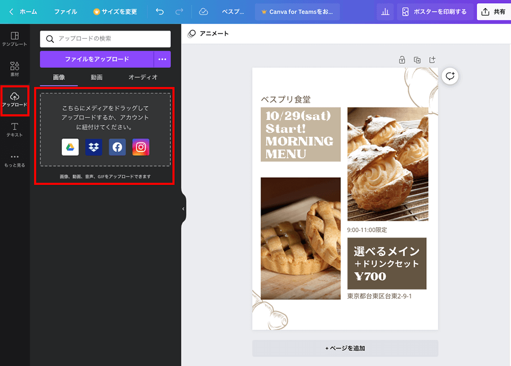
Task: Connect Facebook account icon
Action: [x=118, y=147]
